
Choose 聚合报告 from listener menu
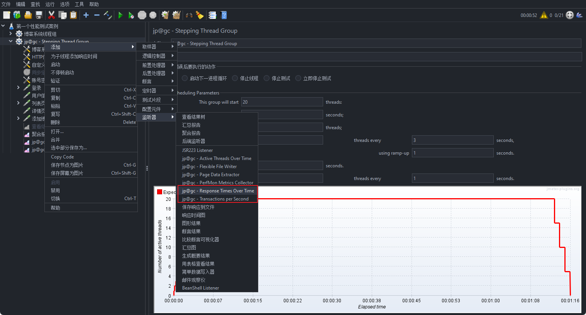(x=217, y=133)
